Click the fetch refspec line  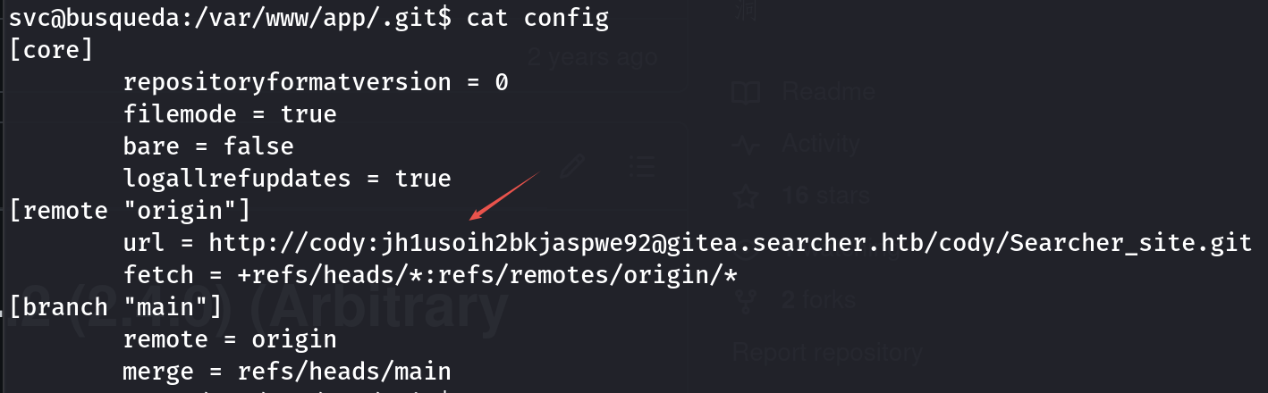click(430, 274)
